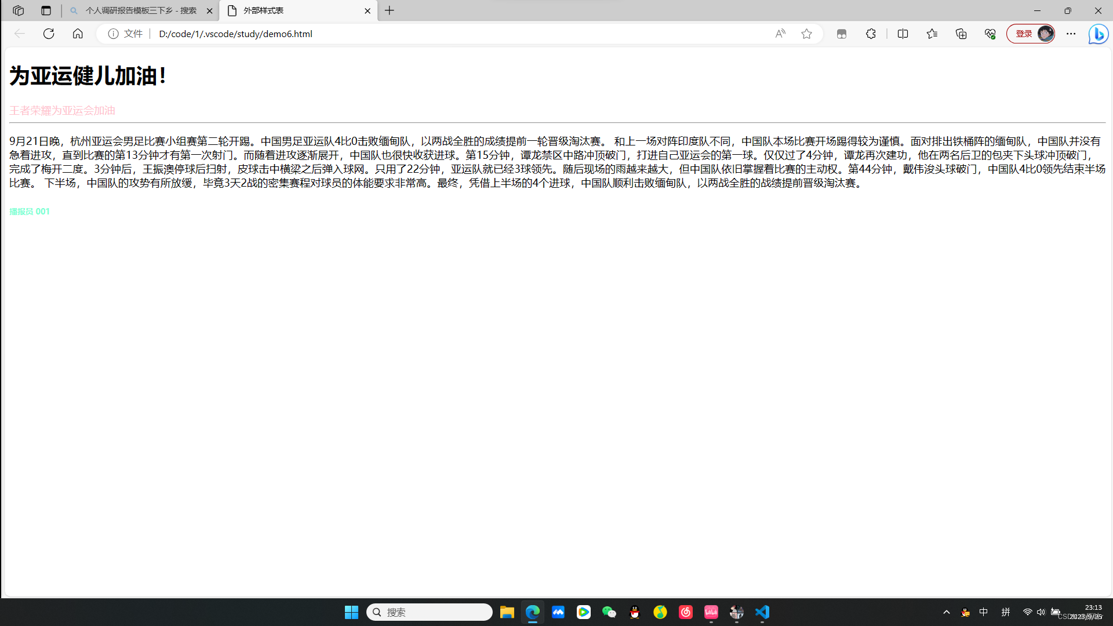Screen dimensions: 1113x626
Task: Click the Windows search box
Action: 429,612
